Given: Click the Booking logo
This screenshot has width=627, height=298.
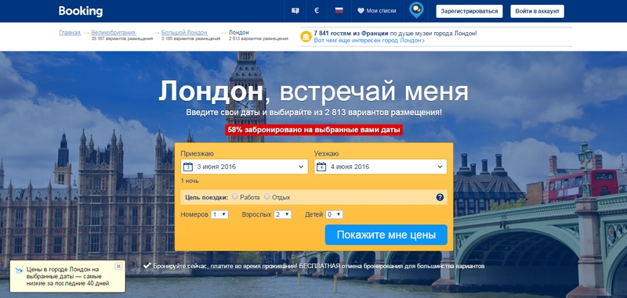Looking at the screenshot, I should [81, 11].
